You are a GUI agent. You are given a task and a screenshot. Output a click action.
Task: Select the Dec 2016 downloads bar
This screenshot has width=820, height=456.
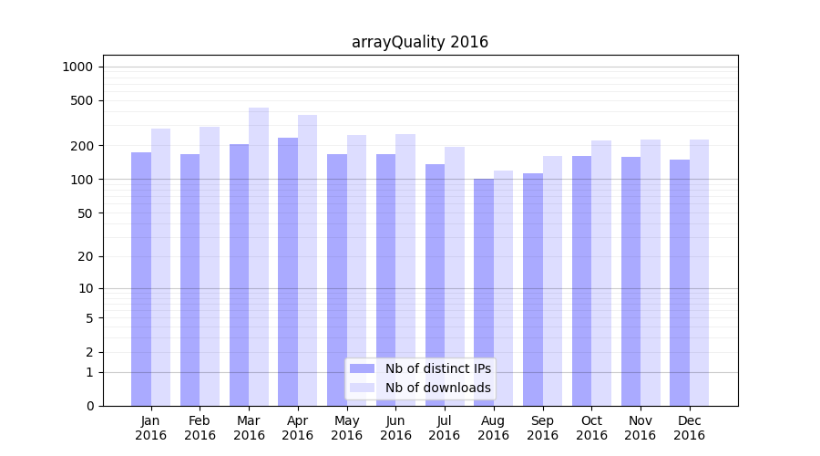(699, 272)
